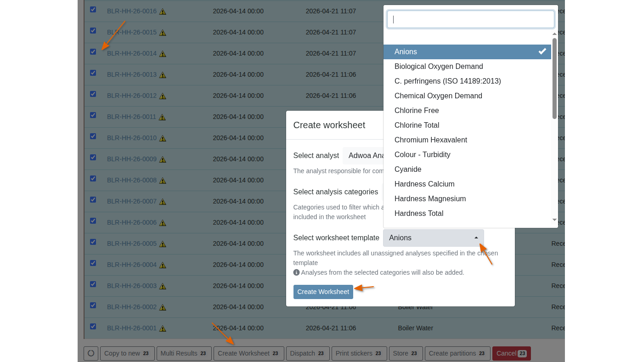Click warning icon next to BLR-HH-26-0016
Screen dimensions: 643x362
click(x=163, y=11)
